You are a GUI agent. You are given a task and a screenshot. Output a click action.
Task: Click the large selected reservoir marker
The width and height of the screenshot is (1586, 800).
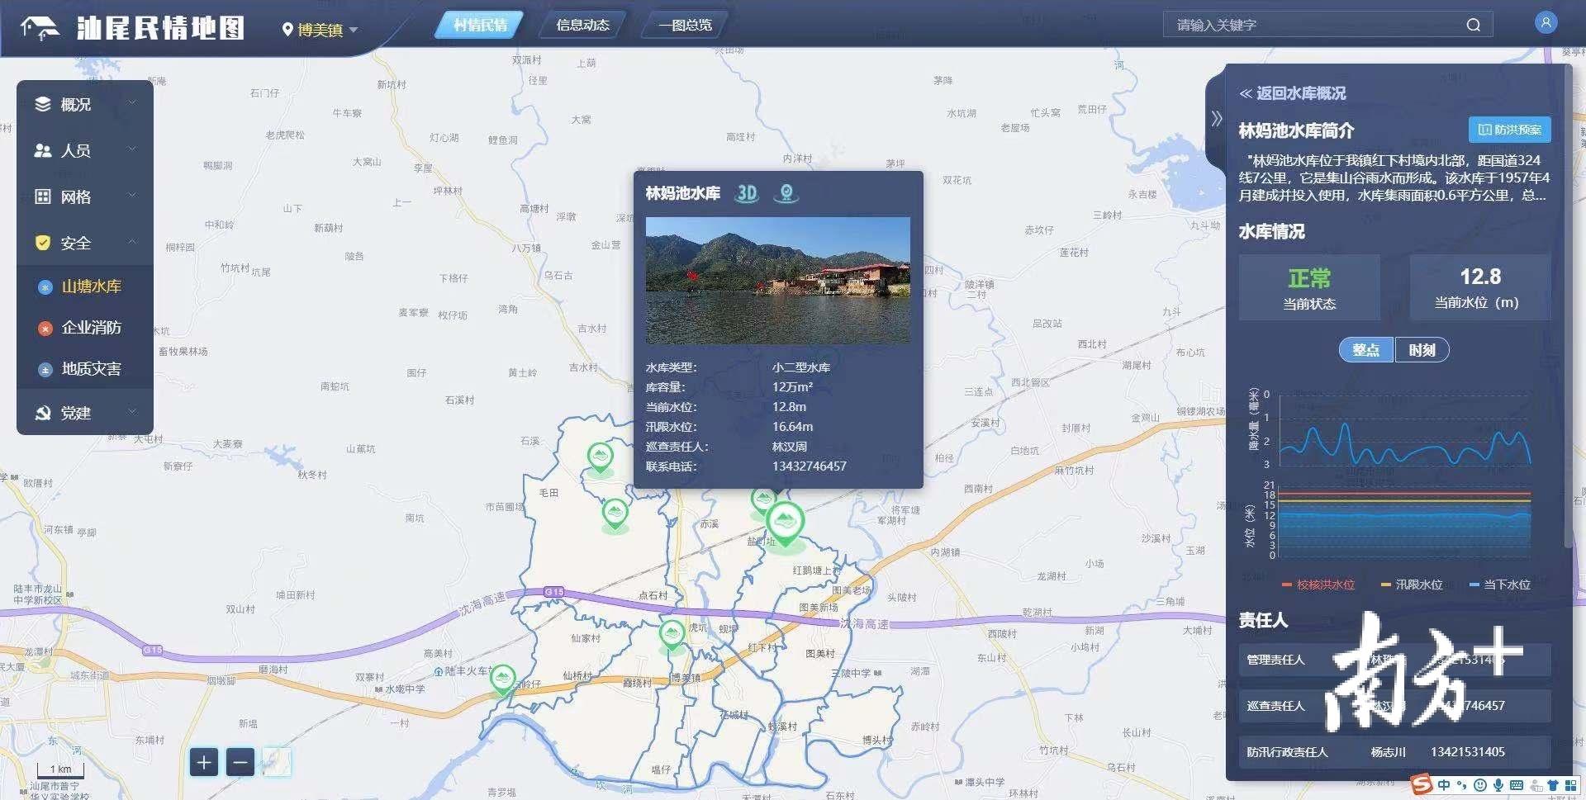click(785, 524)
